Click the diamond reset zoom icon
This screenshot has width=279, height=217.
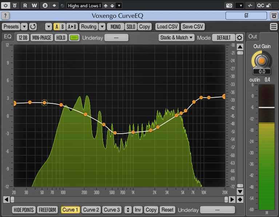click(x=240, y=200)
